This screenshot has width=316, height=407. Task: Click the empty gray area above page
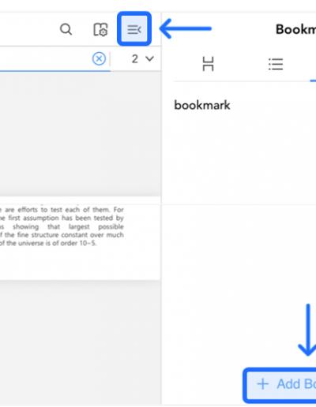coord(81,134)
